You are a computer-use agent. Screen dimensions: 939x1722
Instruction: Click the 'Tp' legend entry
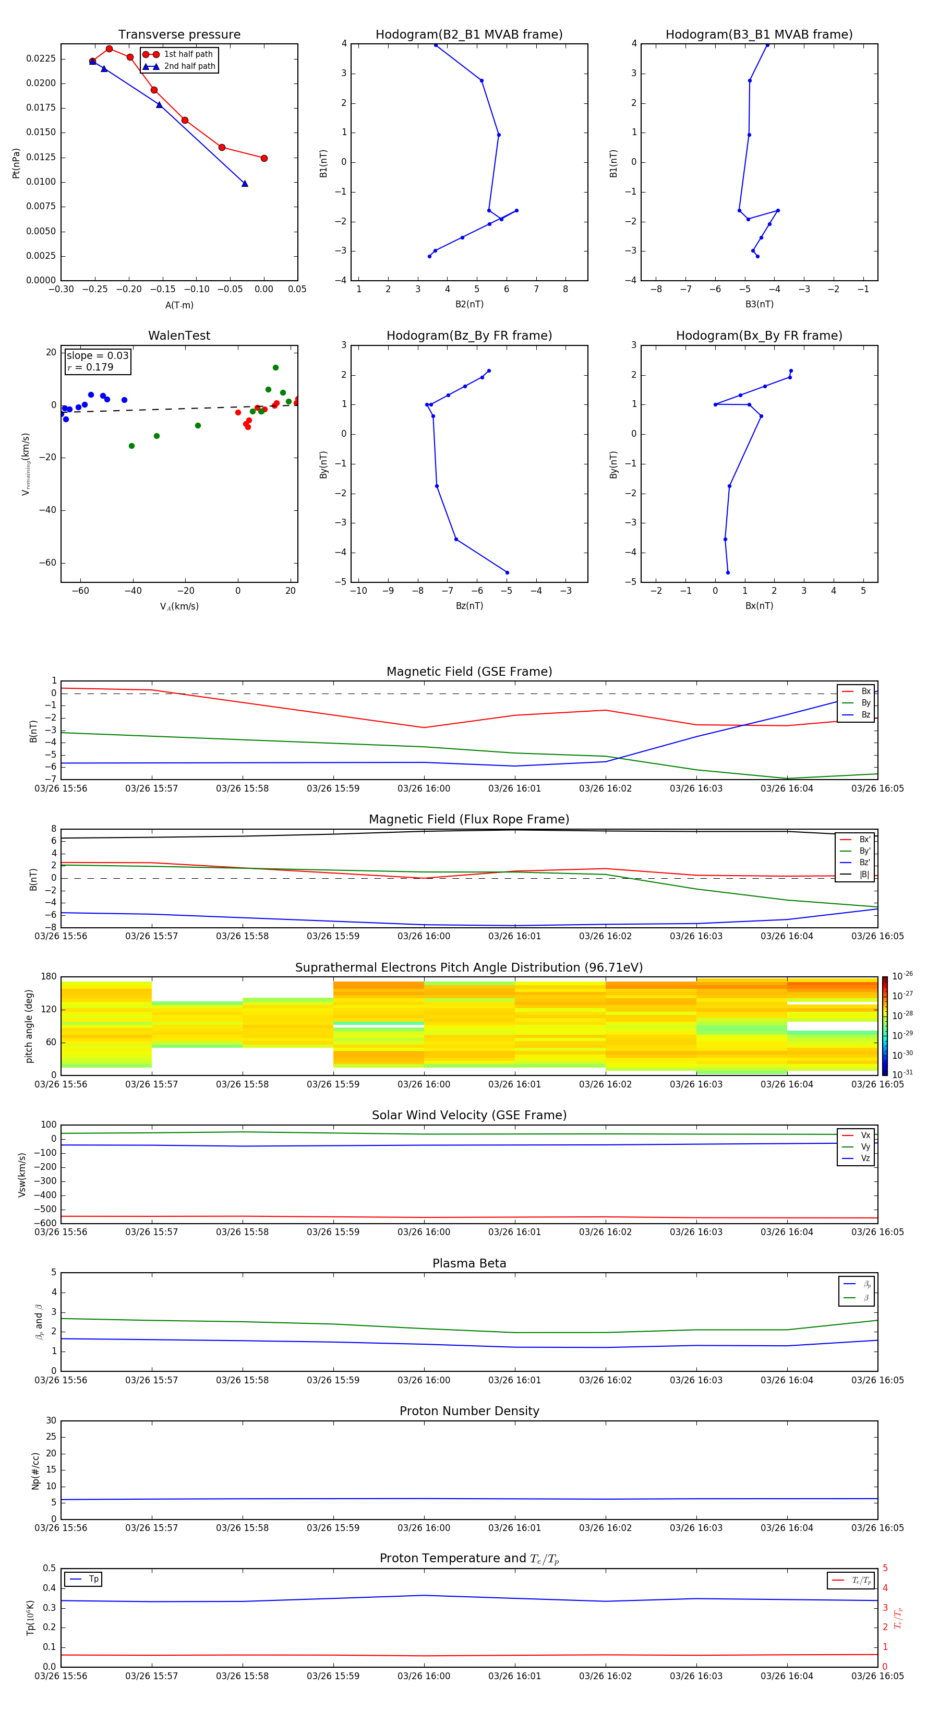click(84, 1580)
